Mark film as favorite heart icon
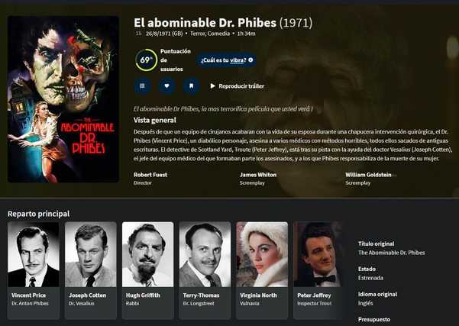 (x=166, y=86)
